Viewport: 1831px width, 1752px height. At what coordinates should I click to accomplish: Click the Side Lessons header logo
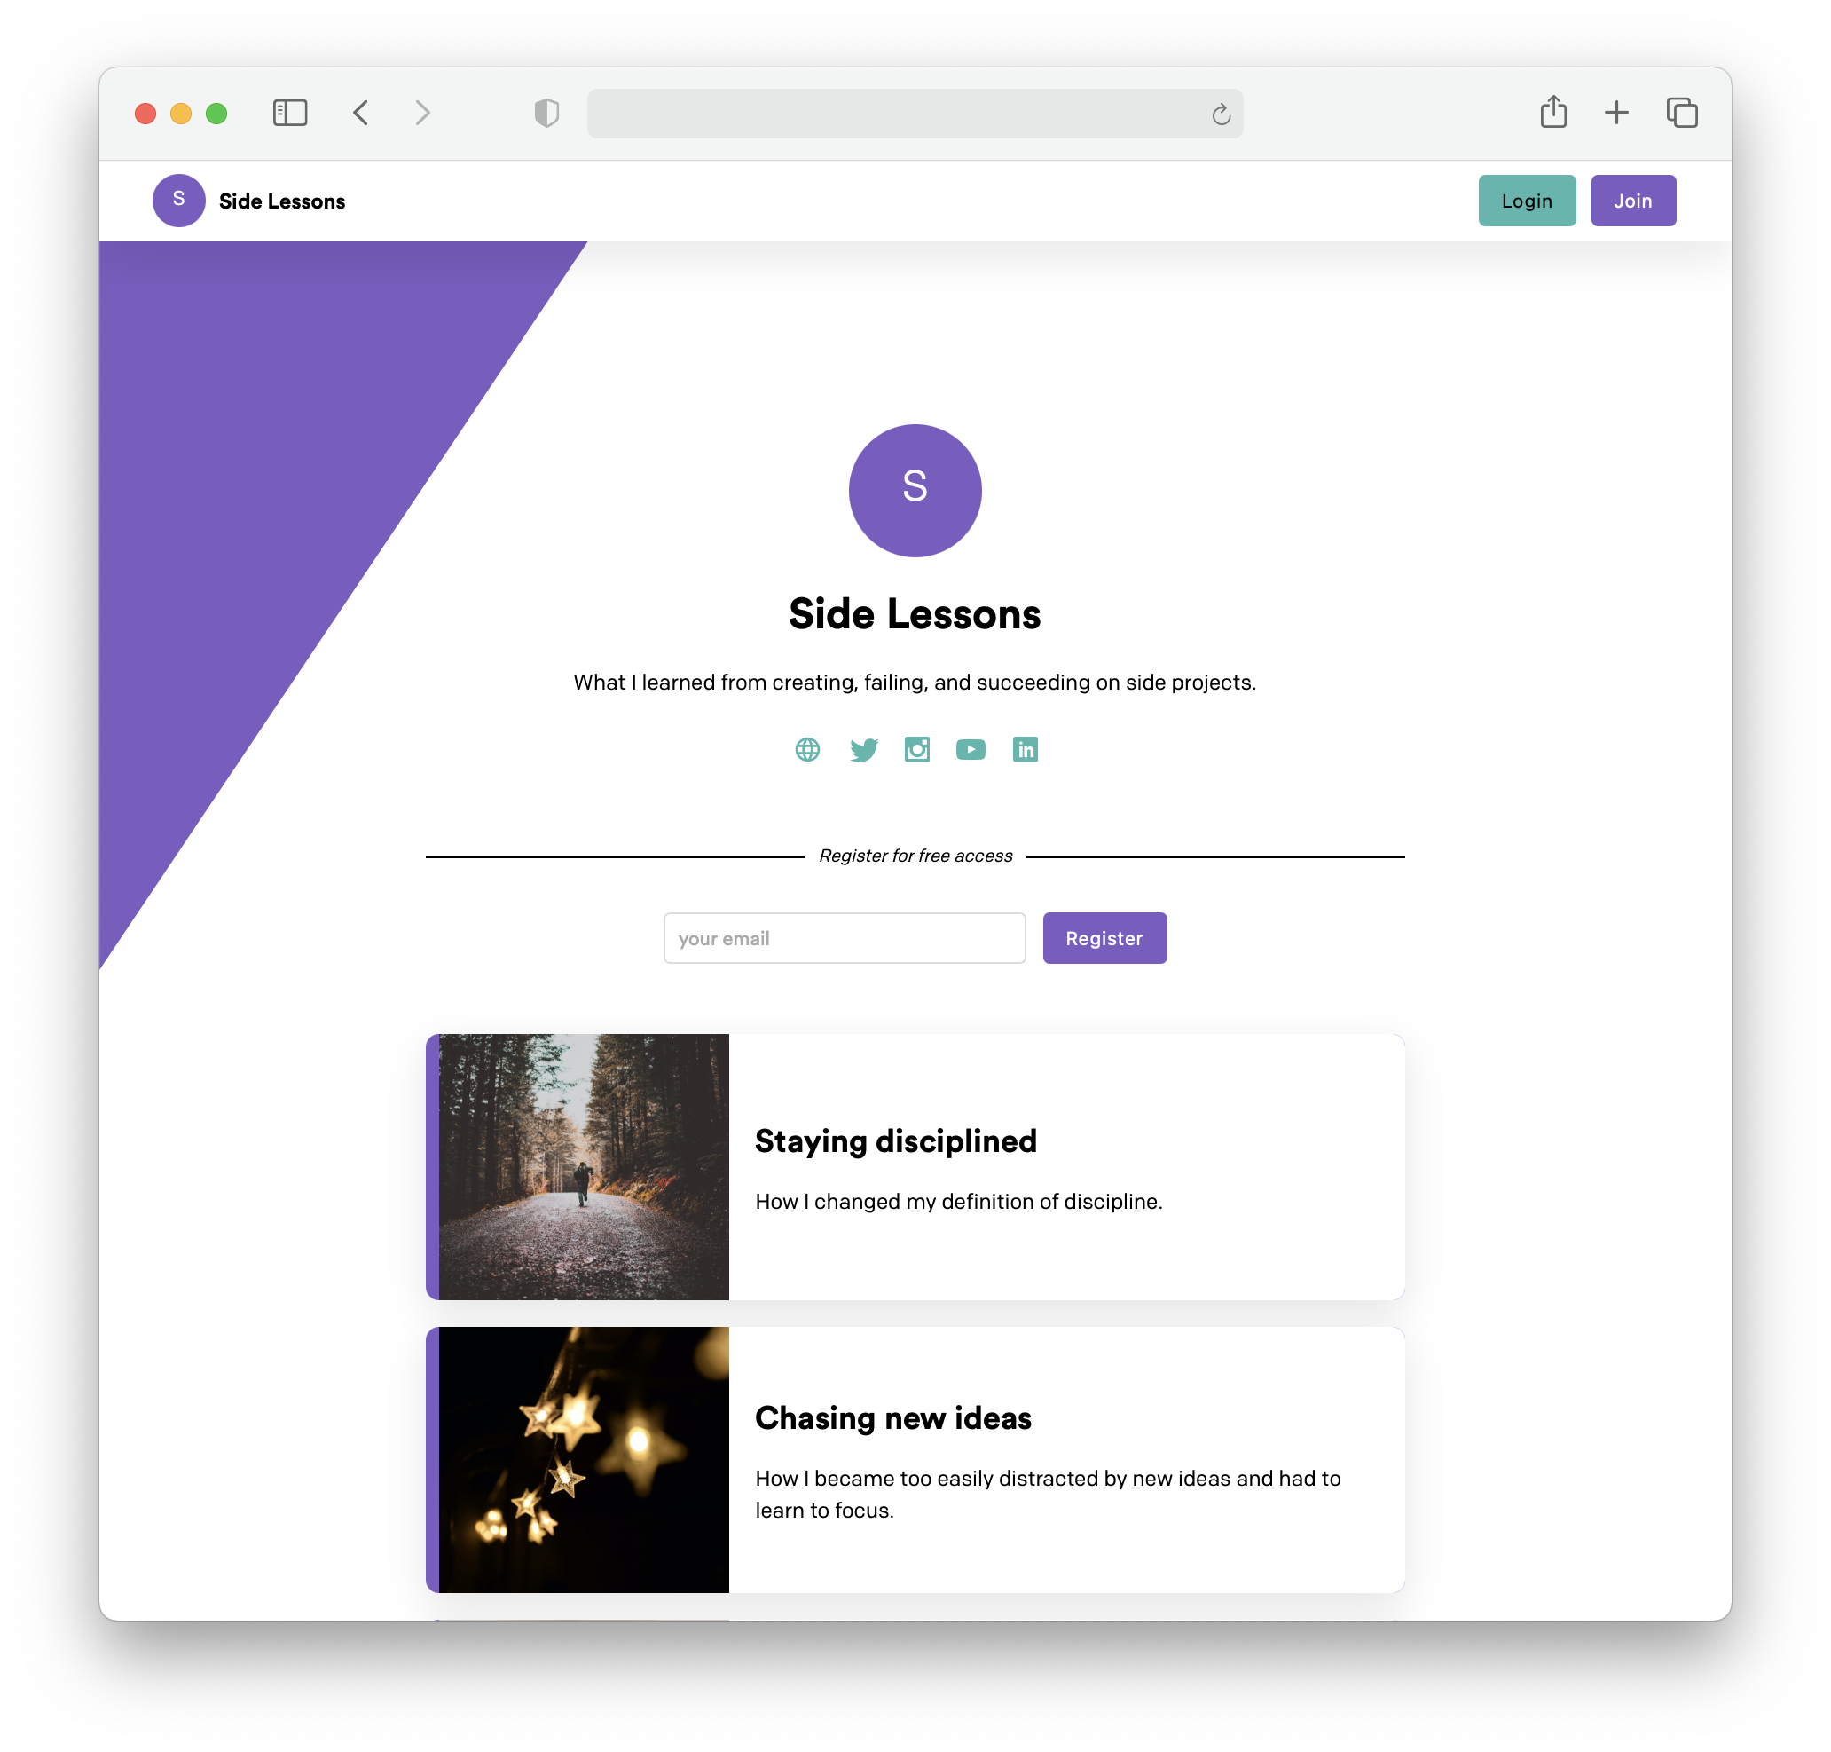(248, 201)
